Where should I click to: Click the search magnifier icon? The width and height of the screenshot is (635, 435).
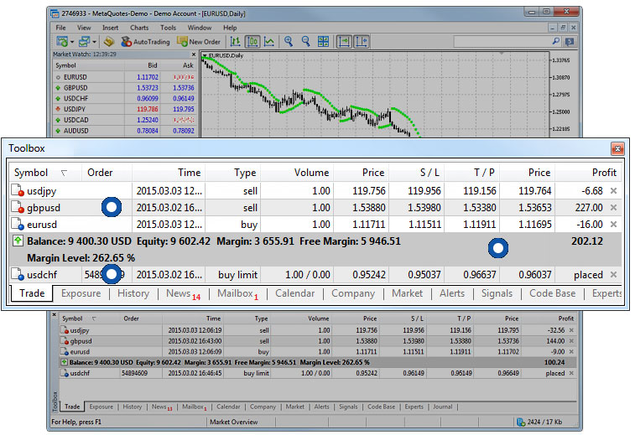(x=556, y=41)
